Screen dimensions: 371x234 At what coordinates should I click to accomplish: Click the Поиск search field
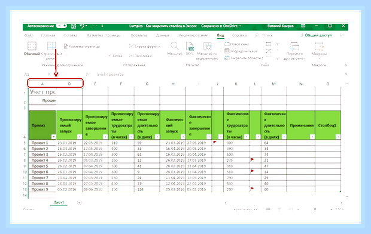[267, 35]
